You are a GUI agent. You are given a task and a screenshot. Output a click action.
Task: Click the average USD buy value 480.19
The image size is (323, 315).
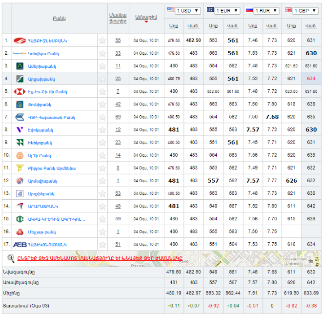173,293
